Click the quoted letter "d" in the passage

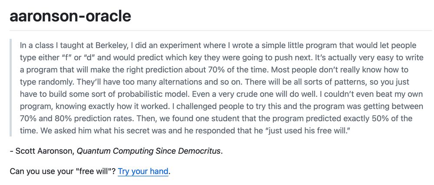point(90,58)
